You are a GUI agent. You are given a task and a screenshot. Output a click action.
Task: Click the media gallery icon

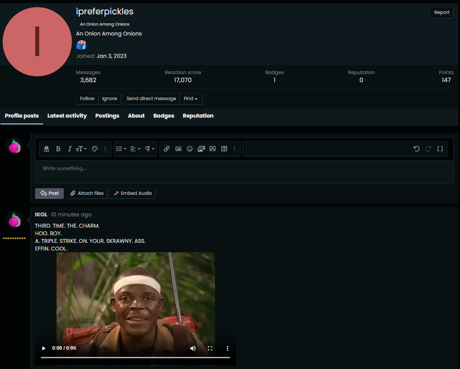[x=201, y=149]
